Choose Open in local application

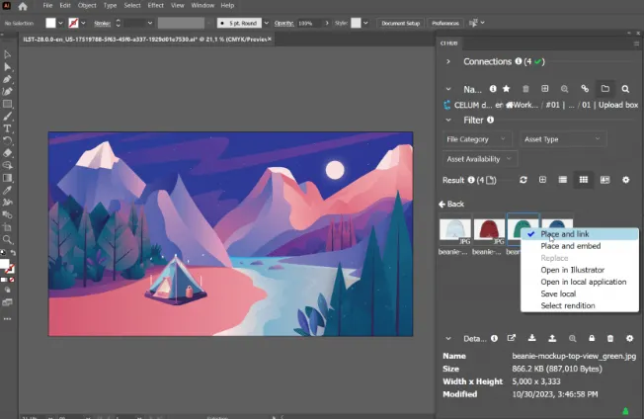pos(580,282)
